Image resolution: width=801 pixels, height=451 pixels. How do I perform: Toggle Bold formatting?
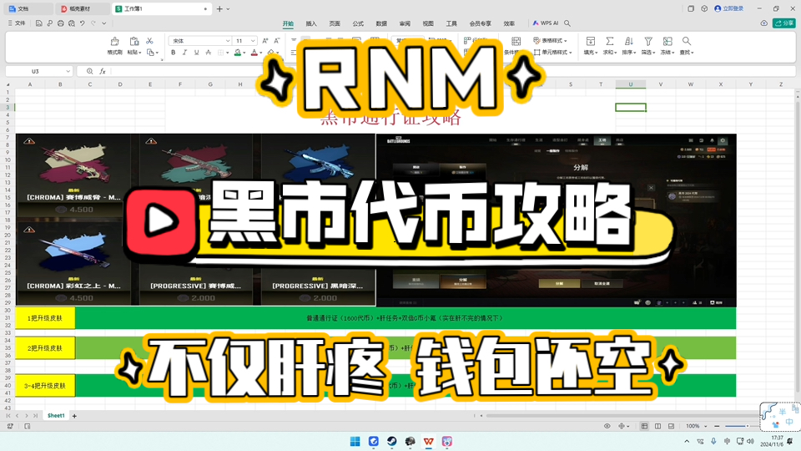click(x=174, y=52)
